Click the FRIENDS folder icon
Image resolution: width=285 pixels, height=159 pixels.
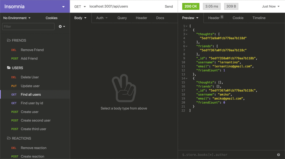coord(9,40)
